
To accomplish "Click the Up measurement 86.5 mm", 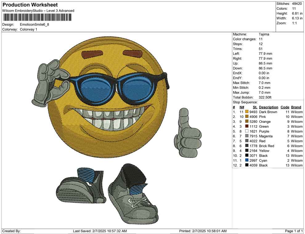I will (x=266, y=63).
